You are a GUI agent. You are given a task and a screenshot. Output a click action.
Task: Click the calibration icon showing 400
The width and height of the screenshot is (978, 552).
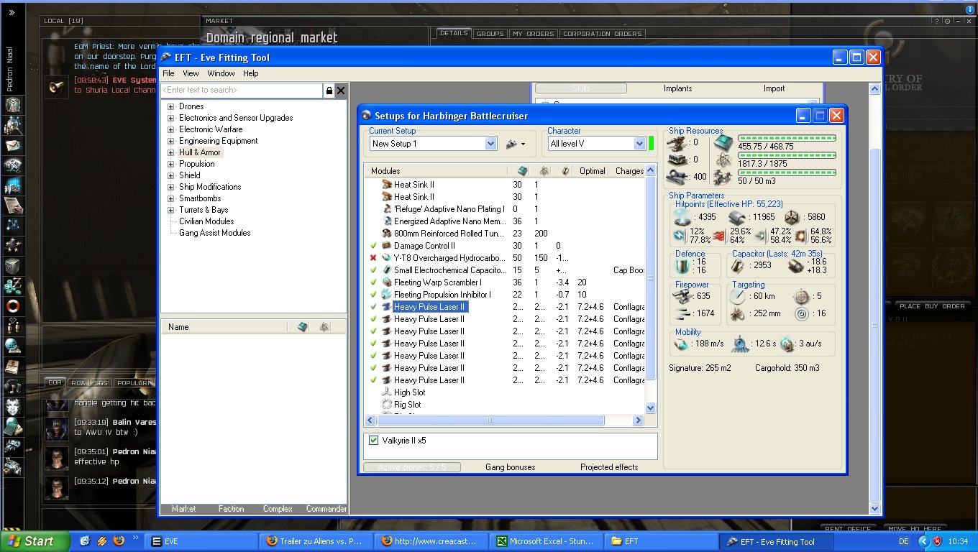coord(677,177)
